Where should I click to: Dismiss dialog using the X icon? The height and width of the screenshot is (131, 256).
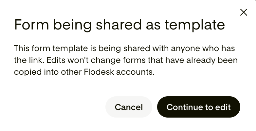pyautogui.click(x=244, y=12)
